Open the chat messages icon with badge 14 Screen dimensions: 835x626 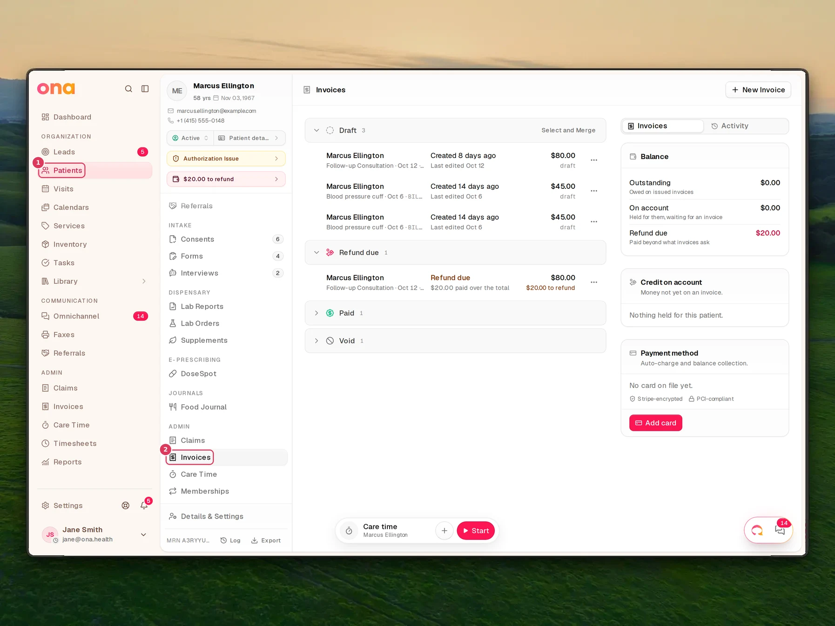pyautogui.click(x=780, y=530)
